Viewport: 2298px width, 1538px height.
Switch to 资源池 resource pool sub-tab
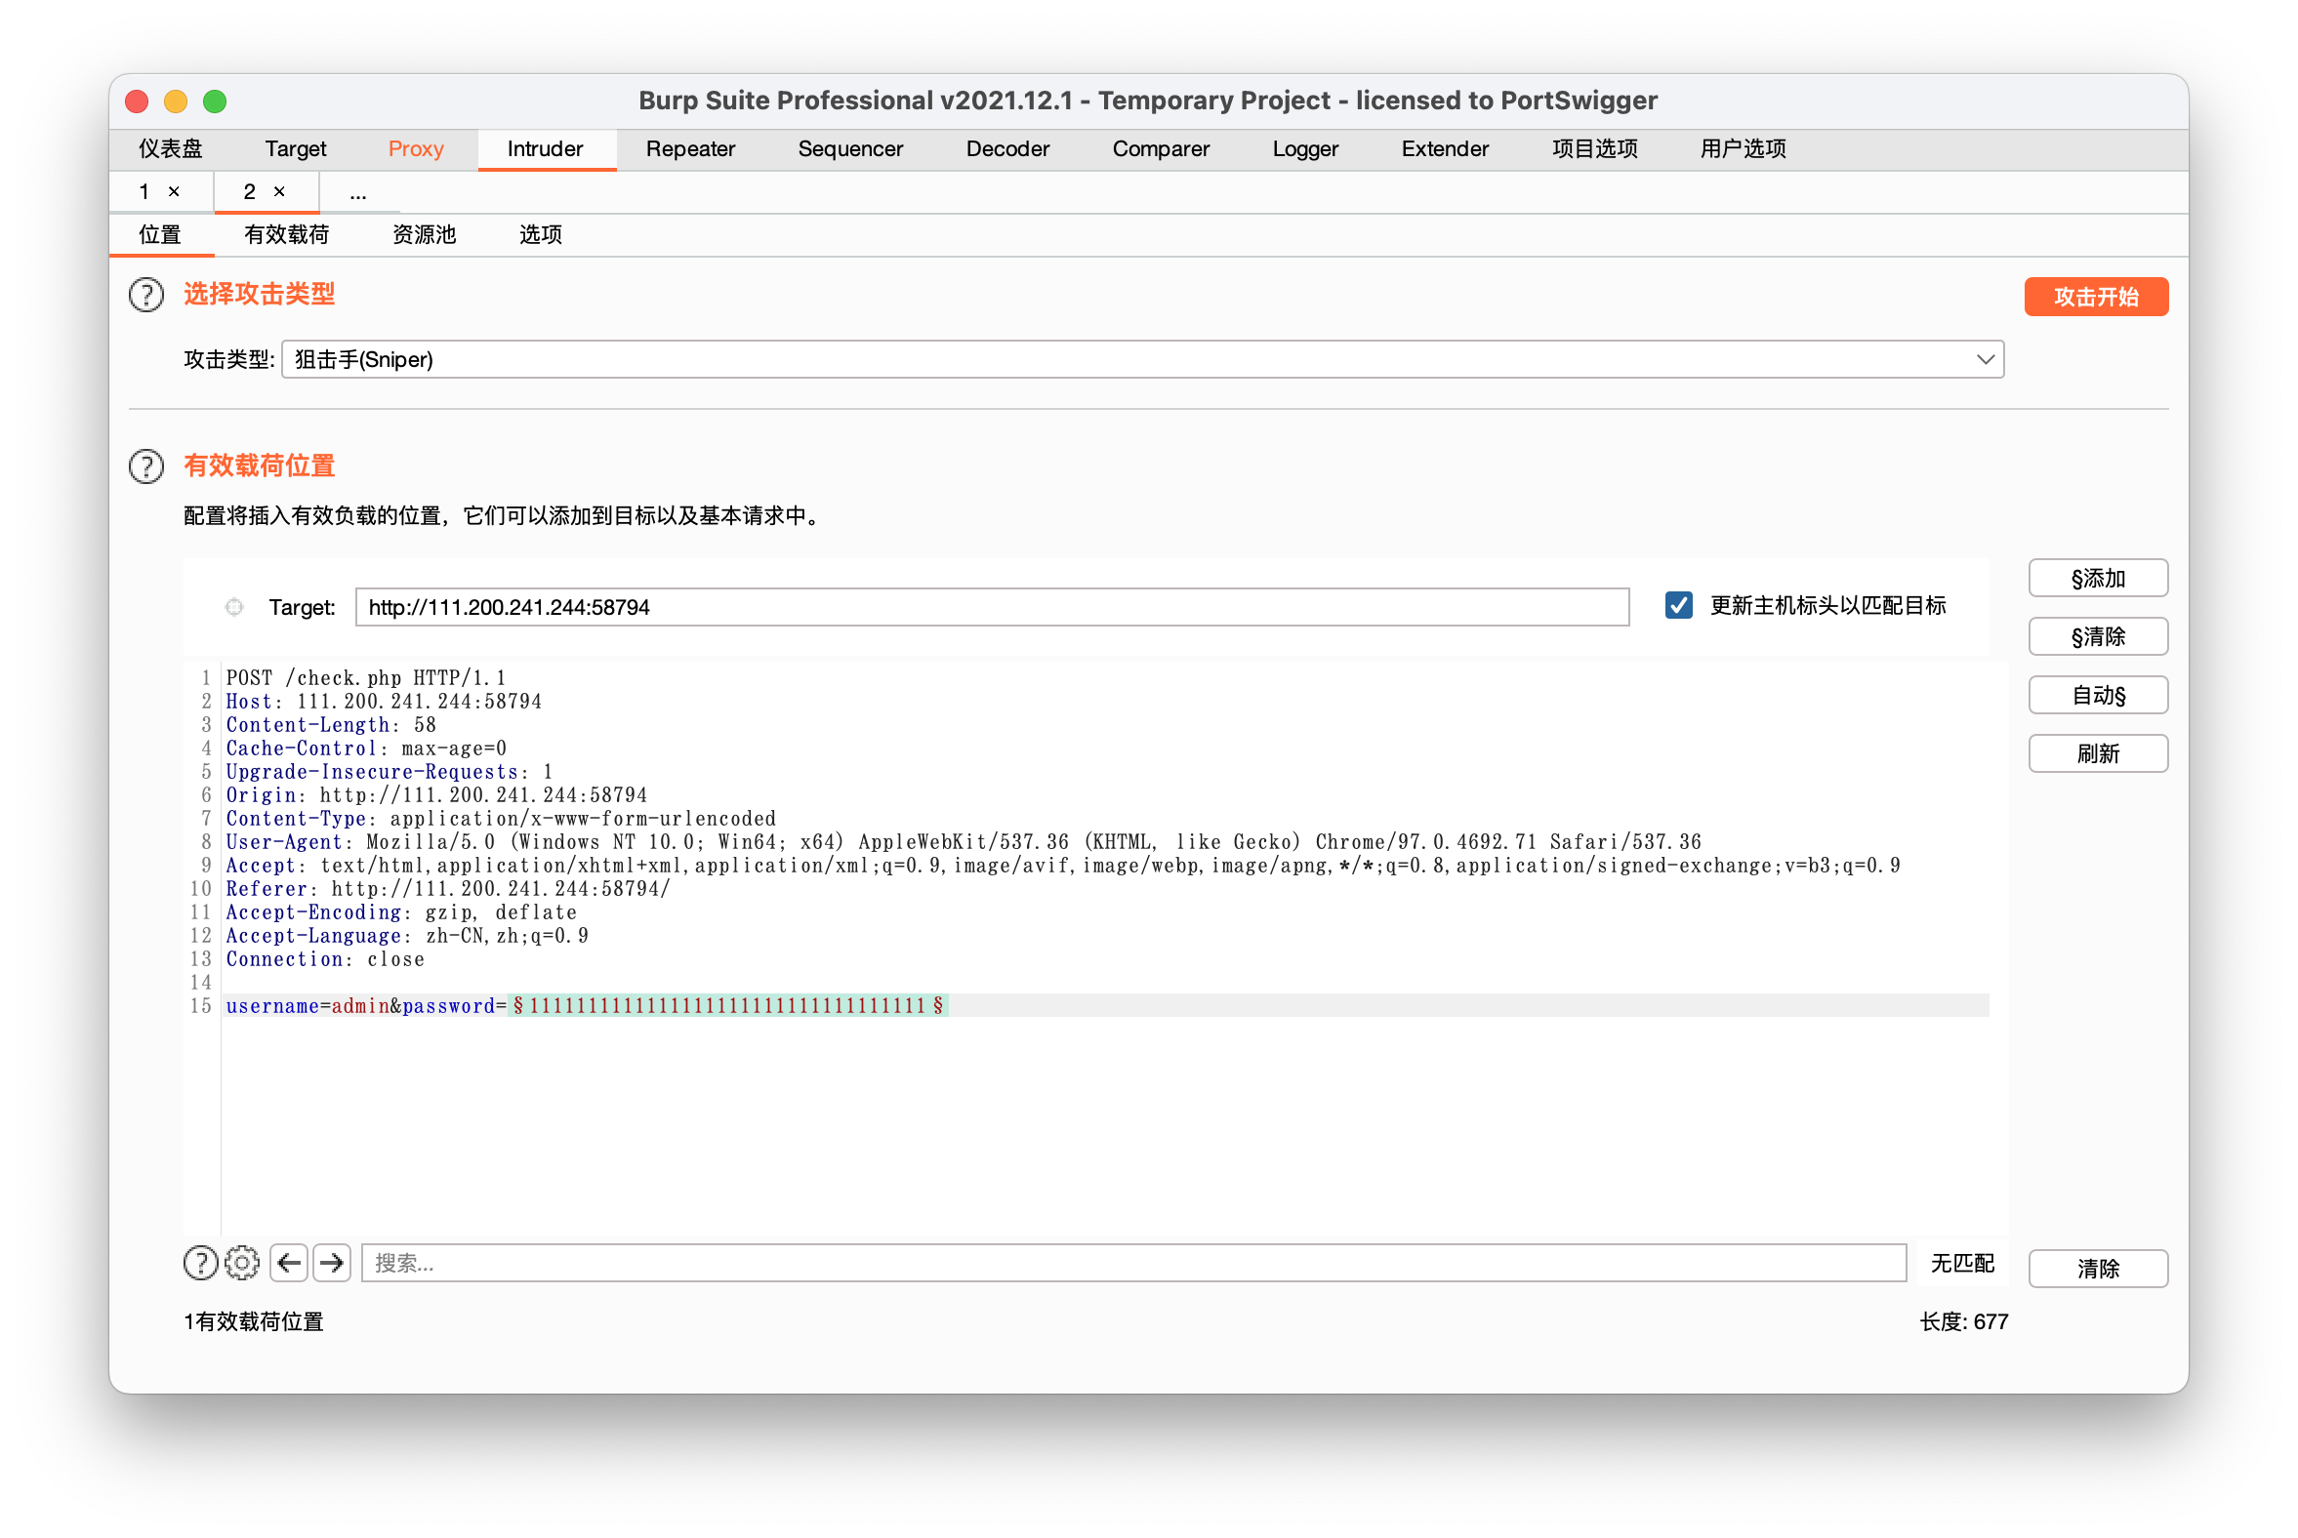coord(424,235)
